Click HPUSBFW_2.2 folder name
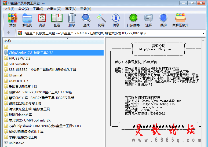The width and height of the screenshot is (208, 147). pos(20,58)
